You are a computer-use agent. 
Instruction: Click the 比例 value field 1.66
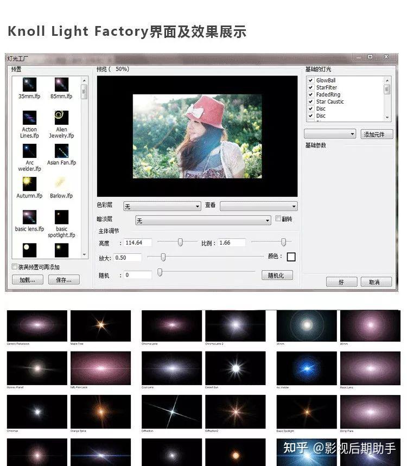click(x=232, y=242)
